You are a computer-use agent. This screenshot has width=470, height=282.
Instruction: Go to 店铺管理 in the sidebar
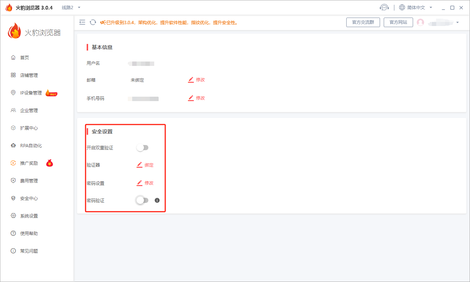pos(29,75)
